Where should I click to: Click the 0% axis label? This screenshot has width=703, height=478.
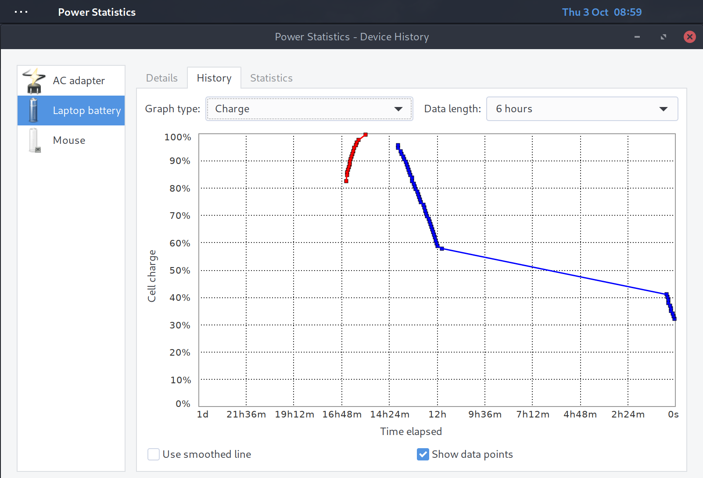[x=183, y=403]
